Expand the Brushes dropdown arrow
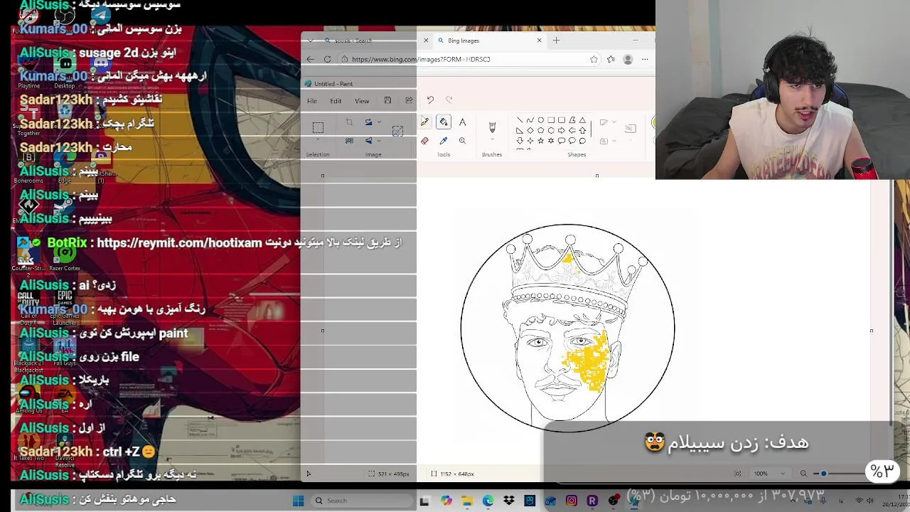910x512 pixels. 492,141
